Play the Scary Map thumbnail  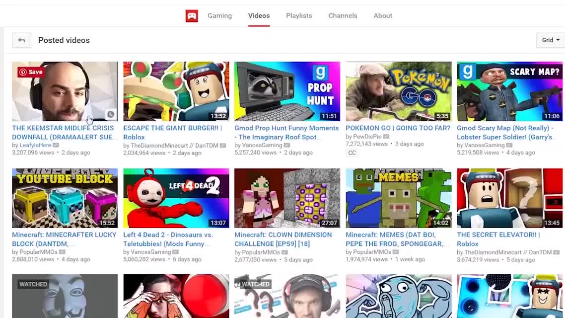(509, 91)
